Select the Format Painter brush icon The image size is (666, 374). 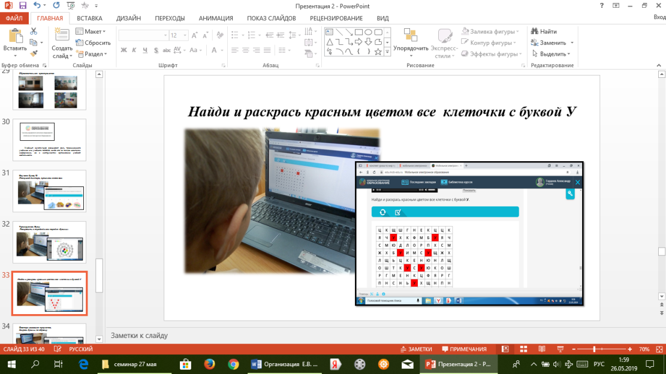pos(34,53)
